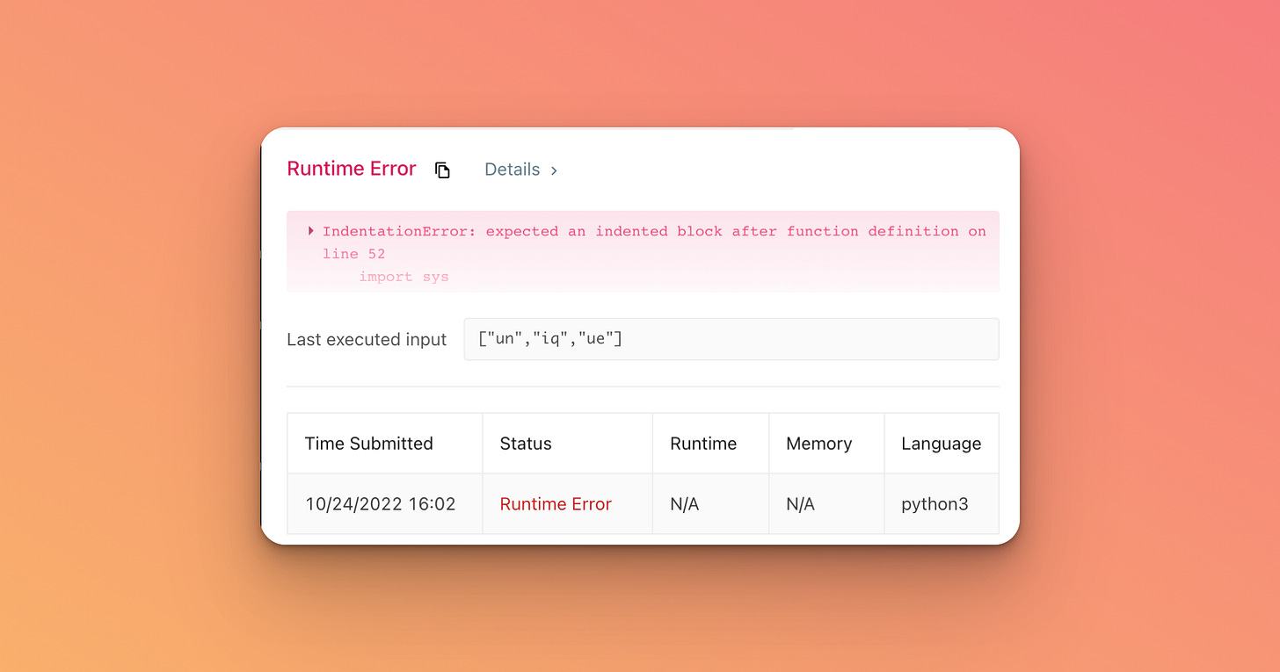1280x672 pixels.
Task: Click the 'Last executed input' label
Action: 367,339
